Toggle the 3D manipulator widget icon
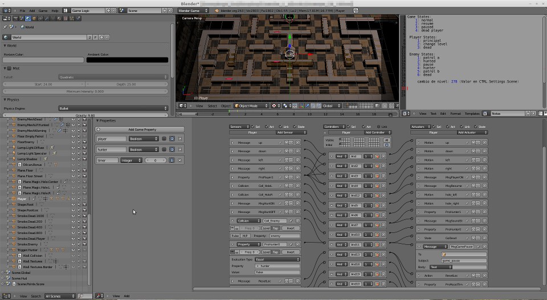547x300 pixels. pyautogui.click(x=302, y=106)
